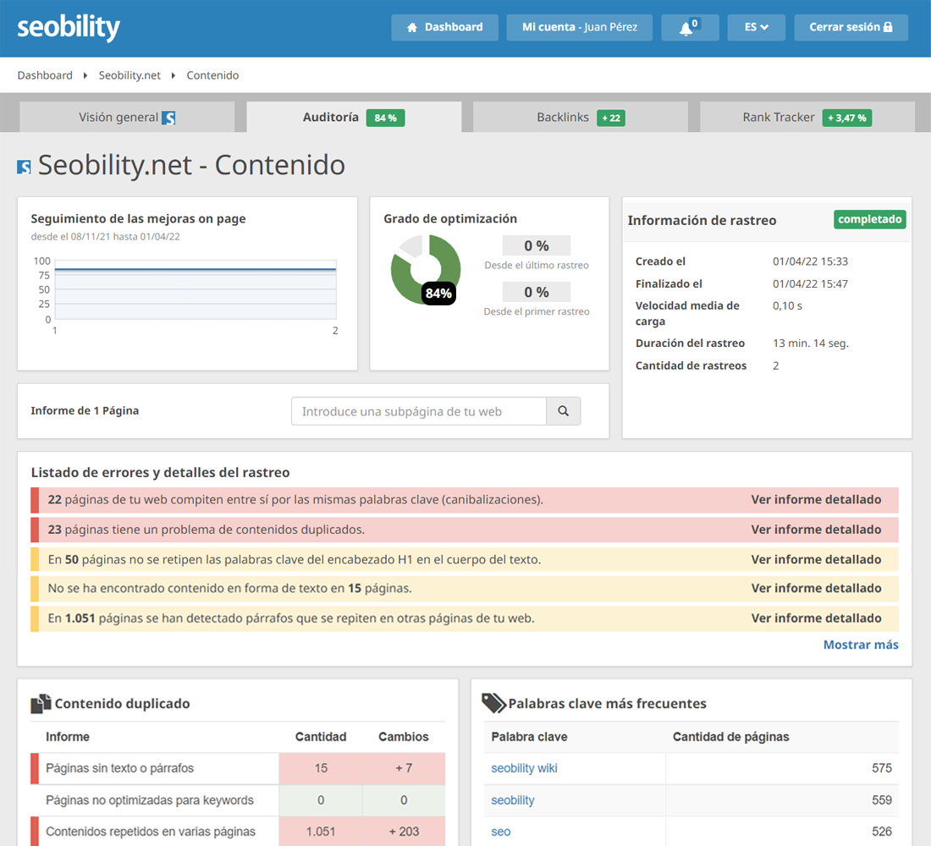Click 0 % Desde el último rastreo value
Image resolution: width=931 pixels, height=846 pixels.
[x=536, y=245]
